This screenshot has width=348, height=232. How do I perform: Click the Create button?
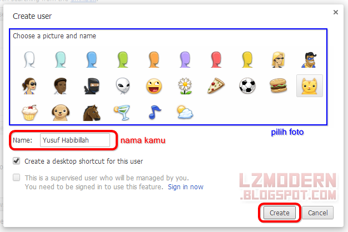tap(280, 213)
